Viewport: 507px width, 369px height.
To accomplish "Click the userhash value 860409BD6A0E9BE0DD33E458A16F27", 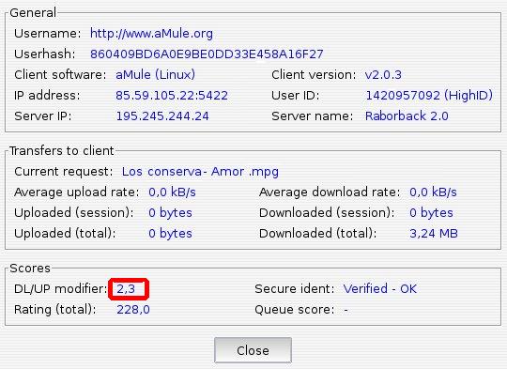I will click(207, 54).
